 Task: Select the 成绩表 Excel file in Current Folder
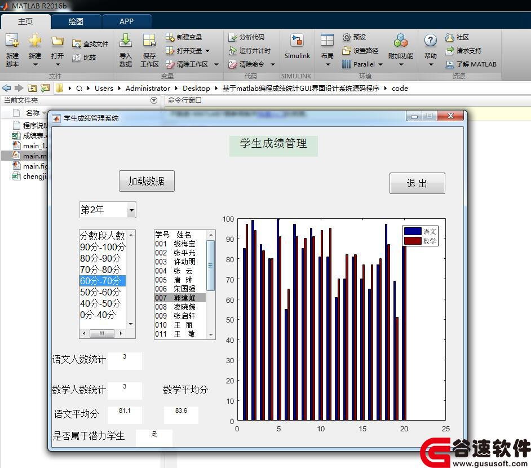click(30, 136)
